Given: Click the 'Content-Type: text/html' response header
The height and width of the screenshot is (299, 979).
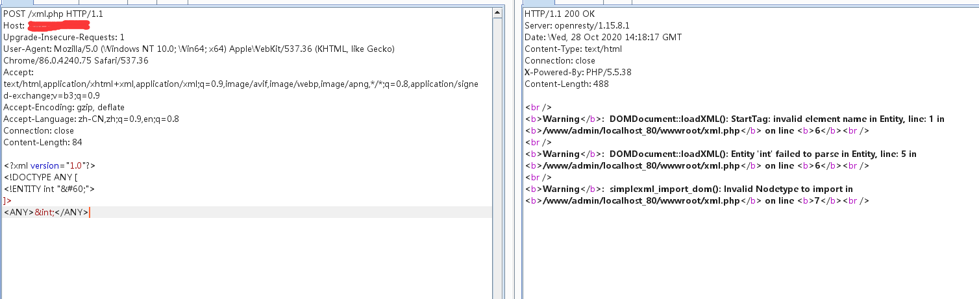Looking at the screenshot, I should click(573, 49).
